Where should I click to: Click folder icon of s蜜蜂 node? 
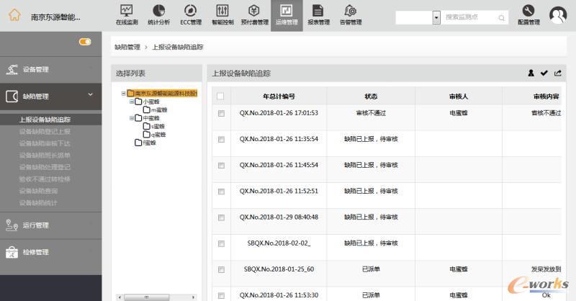147,126
